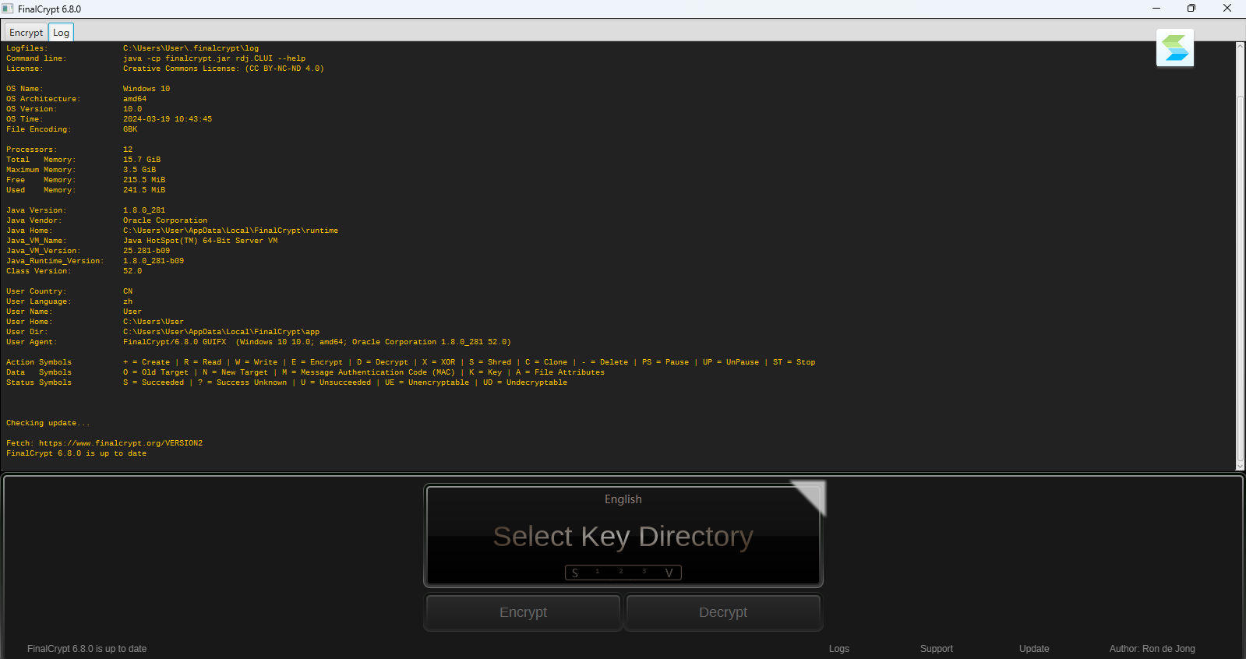Click the Logfiles path C:\Users\User\.finalcrypt\log

pos(191,48)
